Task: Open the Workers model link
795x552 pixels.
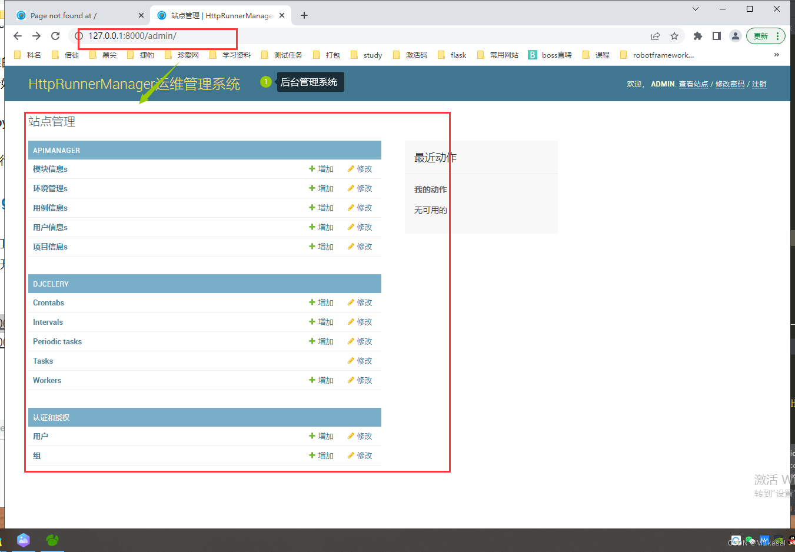Action: pyautogui.click(x=47, y=380)
